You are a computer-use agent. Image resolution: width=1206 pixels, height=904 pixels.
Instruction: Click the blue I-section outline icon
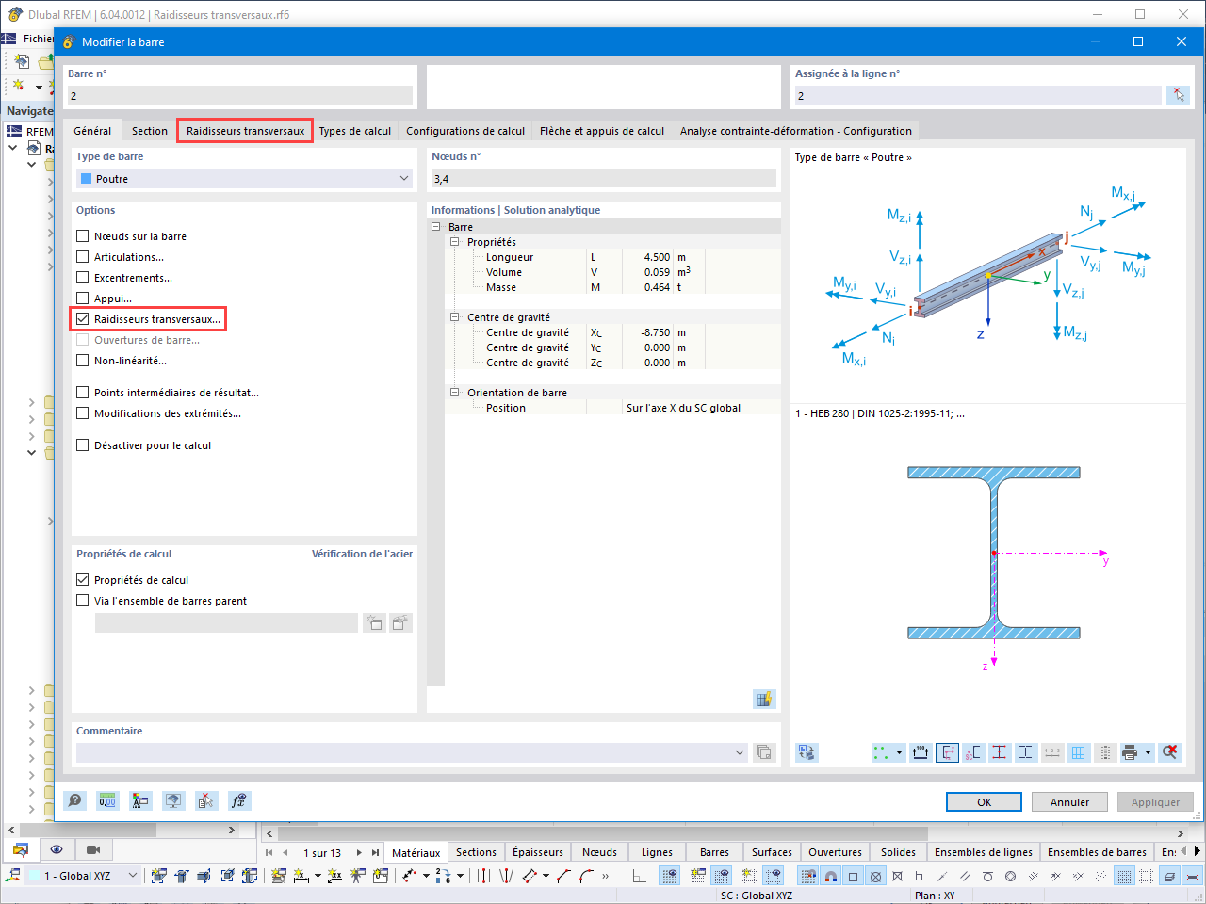[x=1026, y=752]
